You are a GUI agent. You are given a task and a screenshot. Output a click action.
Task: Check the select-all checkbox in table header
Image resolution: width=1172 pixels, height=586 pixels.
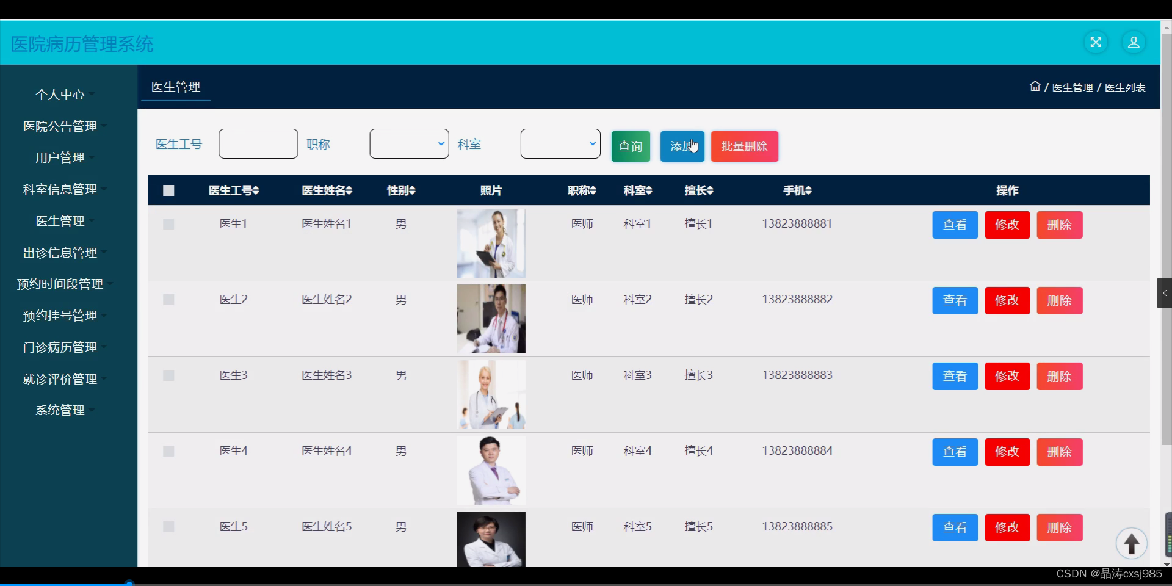point(168,190)
